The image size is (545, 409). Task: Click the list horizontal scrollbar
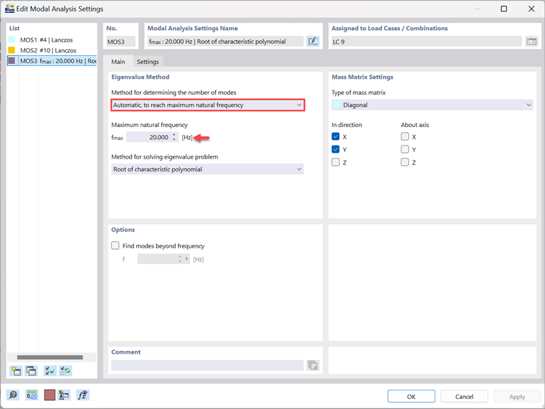(50, 357)
